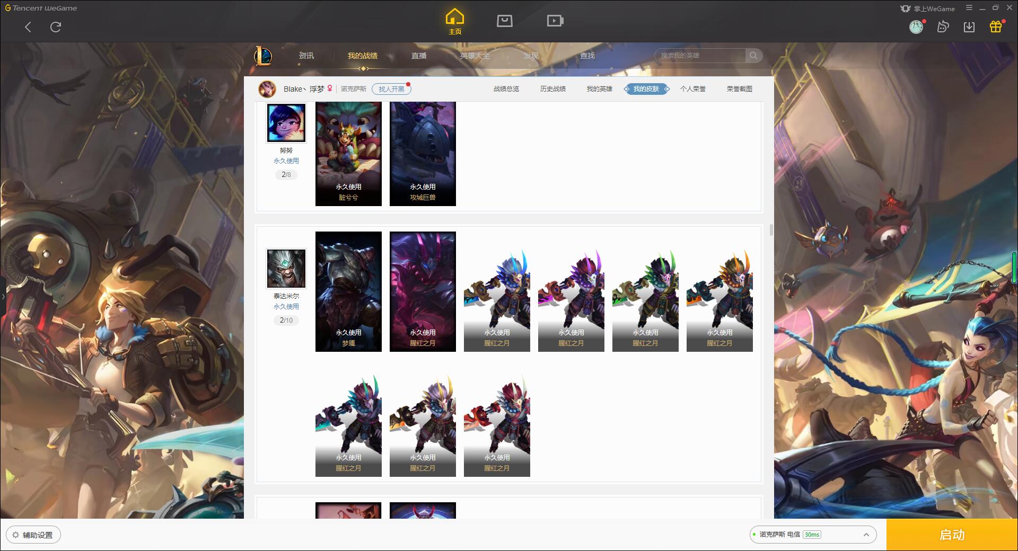Select the 我的皮肤 sub-tab

coord(646,89)
